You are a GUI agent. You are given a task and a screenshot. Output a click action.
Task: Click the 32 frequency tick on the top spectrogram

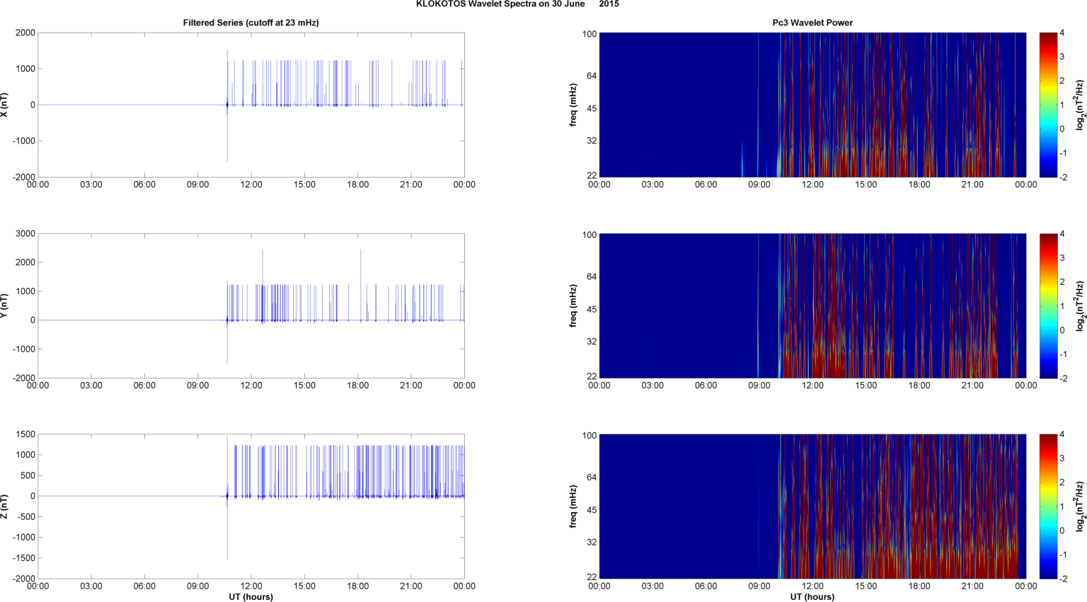592,140
